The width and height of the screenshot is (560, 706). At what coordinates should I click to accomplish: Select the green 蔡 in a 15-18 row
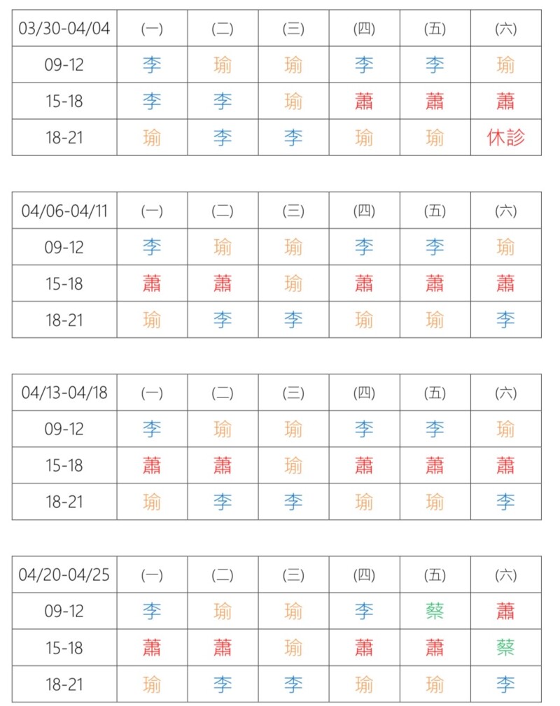[505, 647]
